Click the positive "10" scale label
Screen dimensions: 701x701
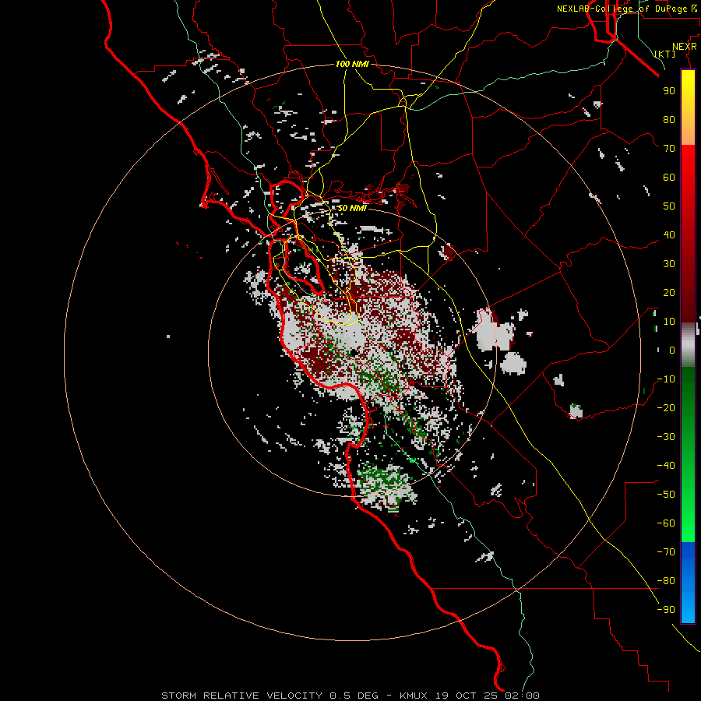669,322
